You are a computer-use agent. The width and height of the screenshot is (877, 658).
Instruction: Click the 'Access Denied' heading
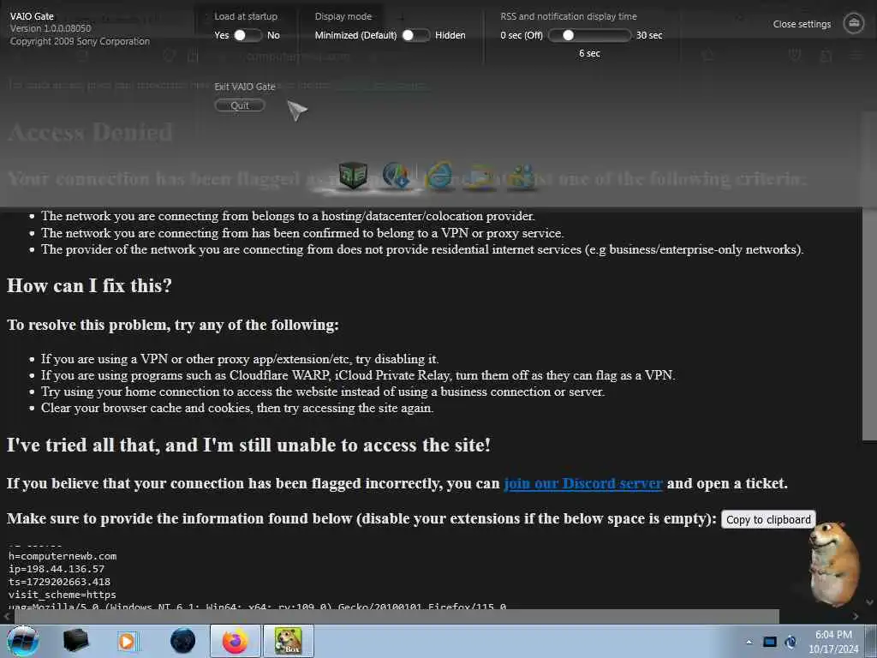[x=91, y=132]
